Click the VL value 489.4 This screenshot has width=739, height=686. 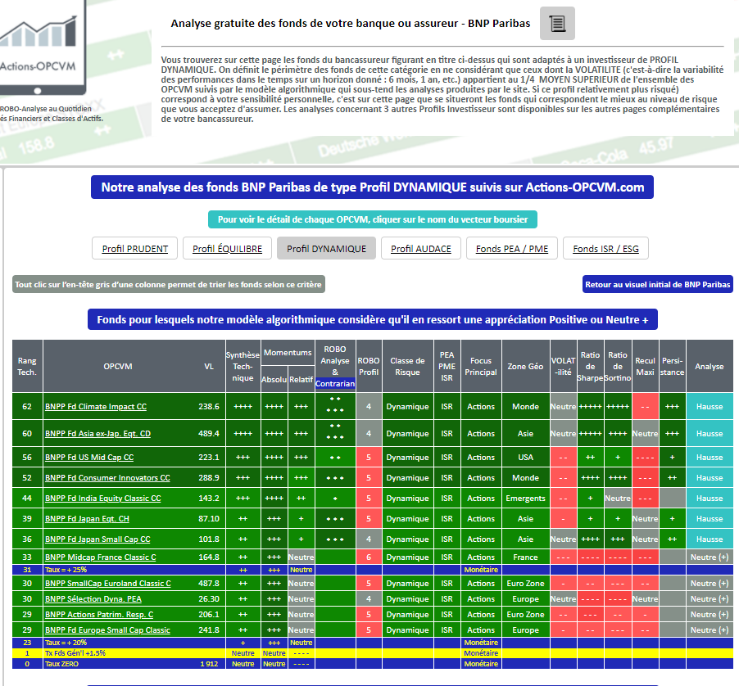tap(209, 434)
